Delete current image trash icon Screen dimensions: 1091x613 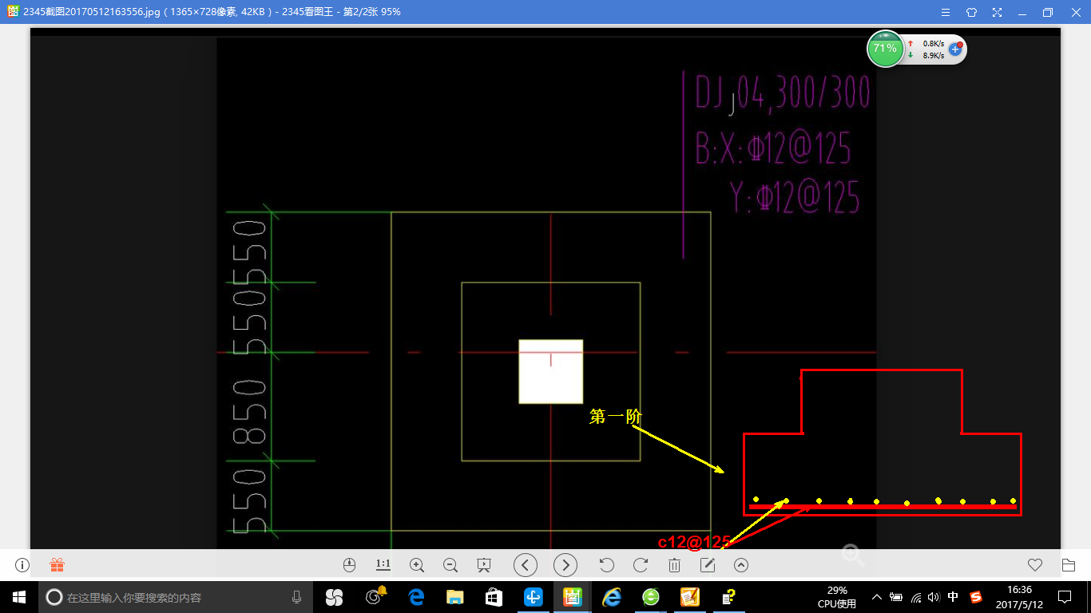coord(674,565)
